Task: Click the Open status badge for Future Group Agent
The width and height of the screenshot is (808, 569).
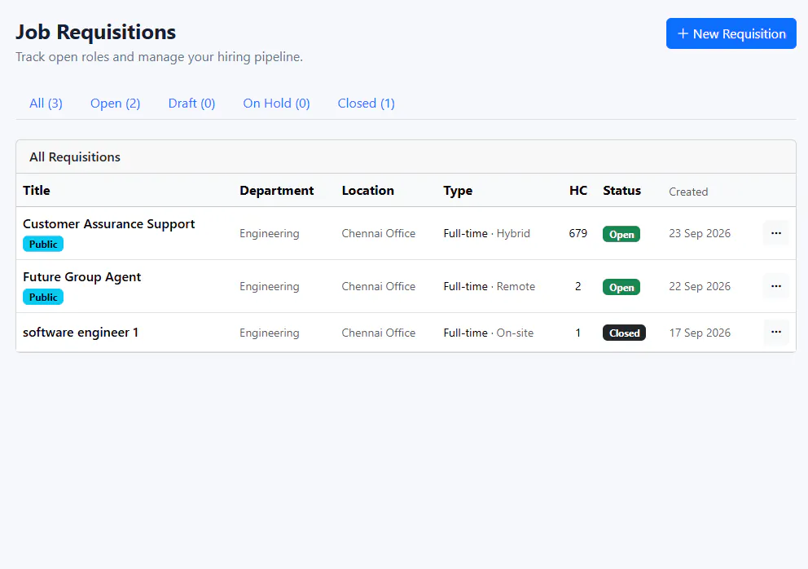Action: pos(621,287)
